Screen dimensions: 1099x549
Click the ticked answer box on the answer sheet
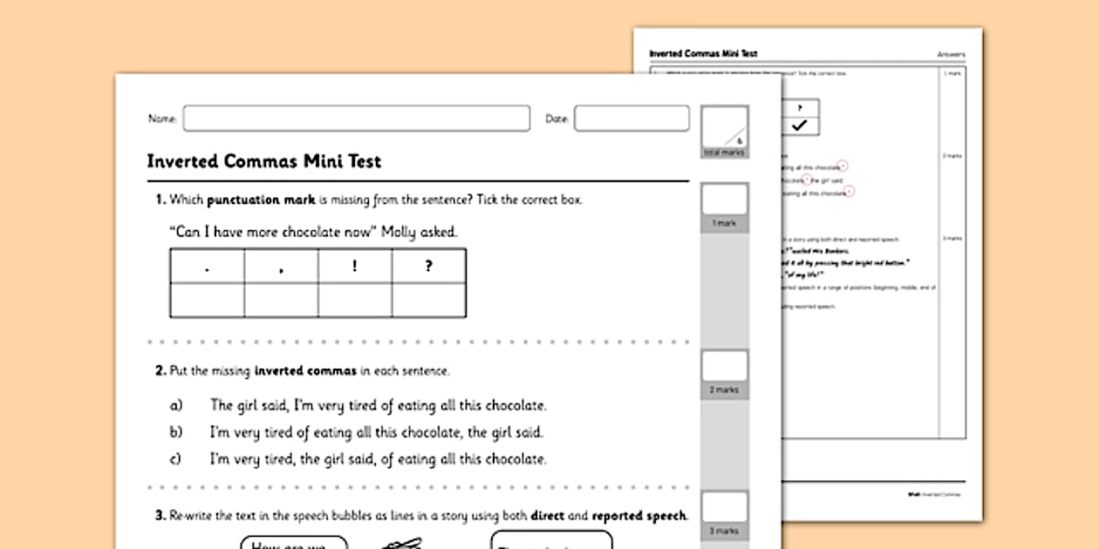tap(802, 127)
